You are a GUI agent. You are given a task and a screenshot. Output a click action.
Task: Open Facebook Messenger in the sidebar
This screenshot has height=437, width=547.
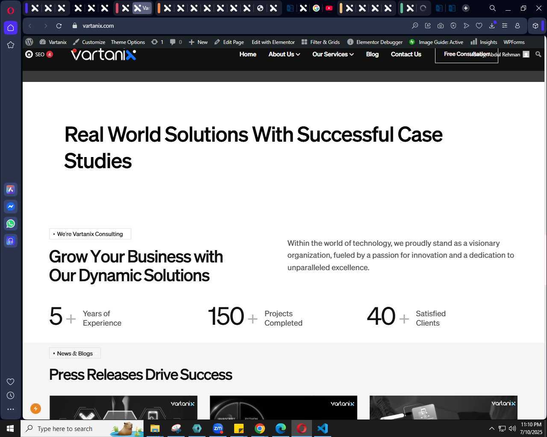tap(11, 207)
